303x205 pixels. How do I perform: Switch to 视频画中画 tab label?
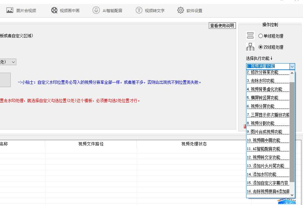(70, 10)
